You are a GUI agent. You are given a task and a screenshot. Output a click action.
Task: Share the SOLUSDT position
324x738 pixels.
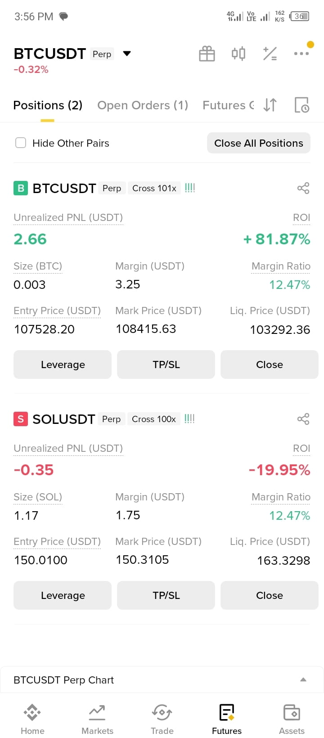[x=303, y=419]
